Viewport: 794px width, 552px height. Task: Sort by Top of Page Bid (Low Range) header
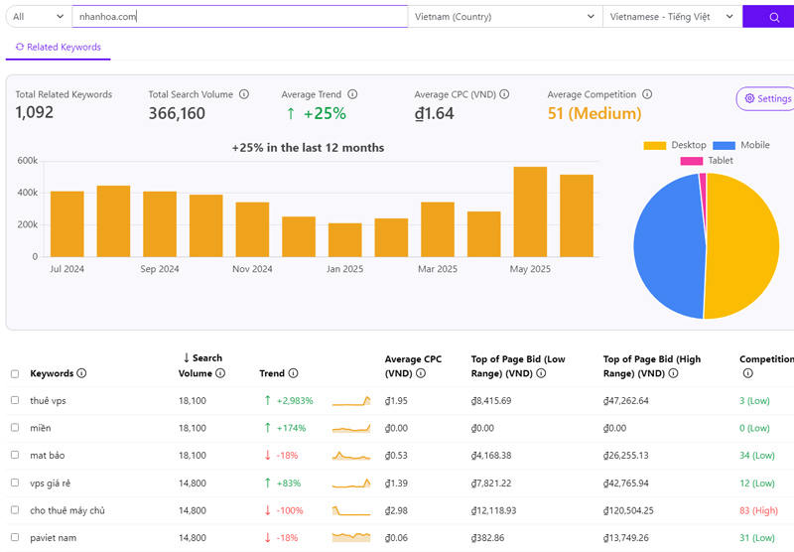coord(518,365)
